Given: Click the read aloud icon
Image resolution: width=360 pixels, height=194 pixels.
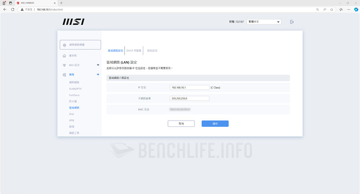Looking at the screenshot, I should (325, 9).
